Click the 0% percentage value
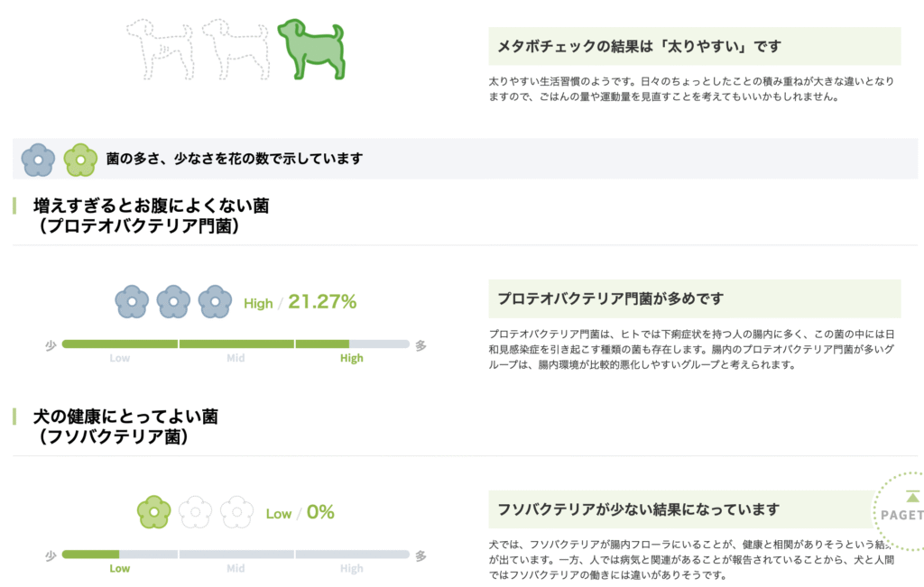Viewport: 924px width, 587px height. coord(320,511)
